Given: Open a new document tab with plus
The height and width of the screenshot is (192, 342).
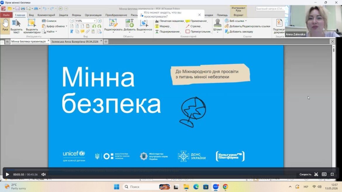Looking at the screenshot, I should 106,41.
